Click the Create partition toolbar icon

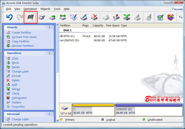[x=106, y=17]
